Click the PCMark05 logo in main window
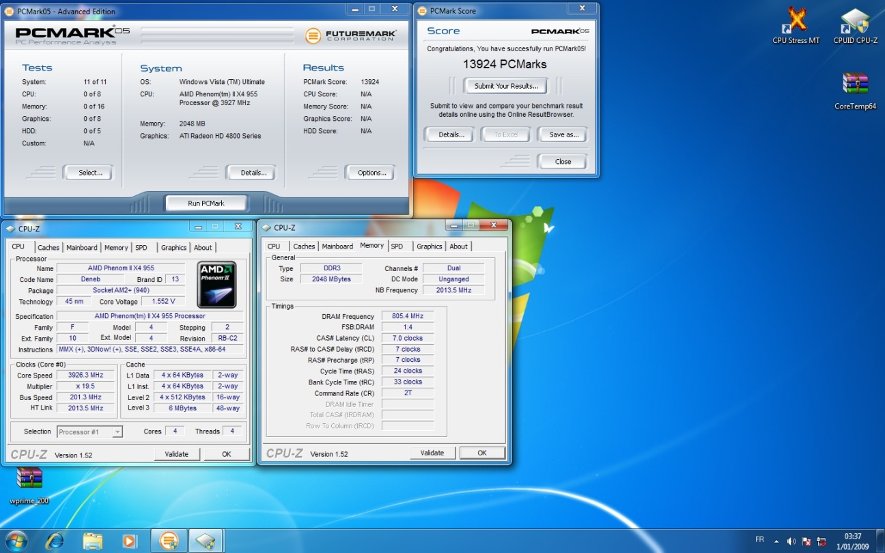This screenshot has height=553, width=885. (x=72, y=36)
